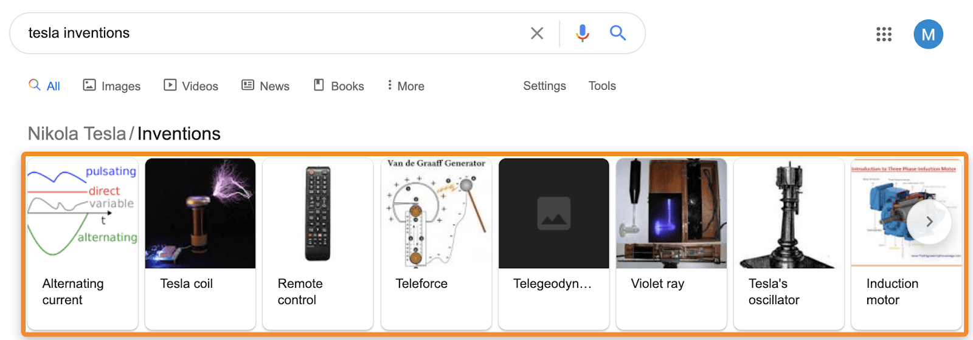Open the account profile avatar M

click(928, 35)
